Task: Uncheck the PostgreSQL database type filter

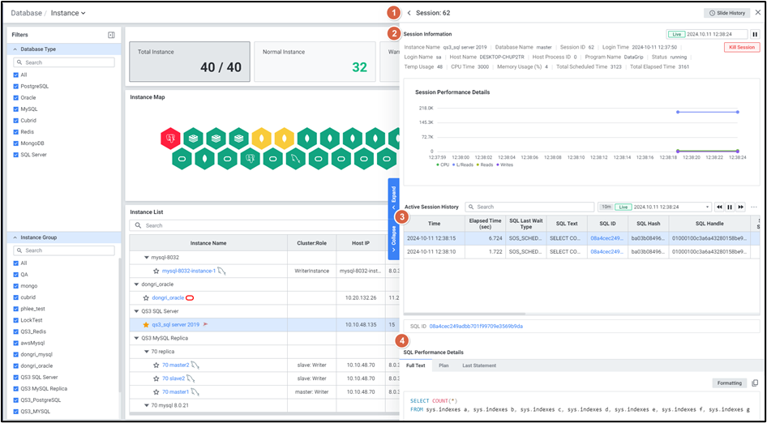Action: click(15, 86)
